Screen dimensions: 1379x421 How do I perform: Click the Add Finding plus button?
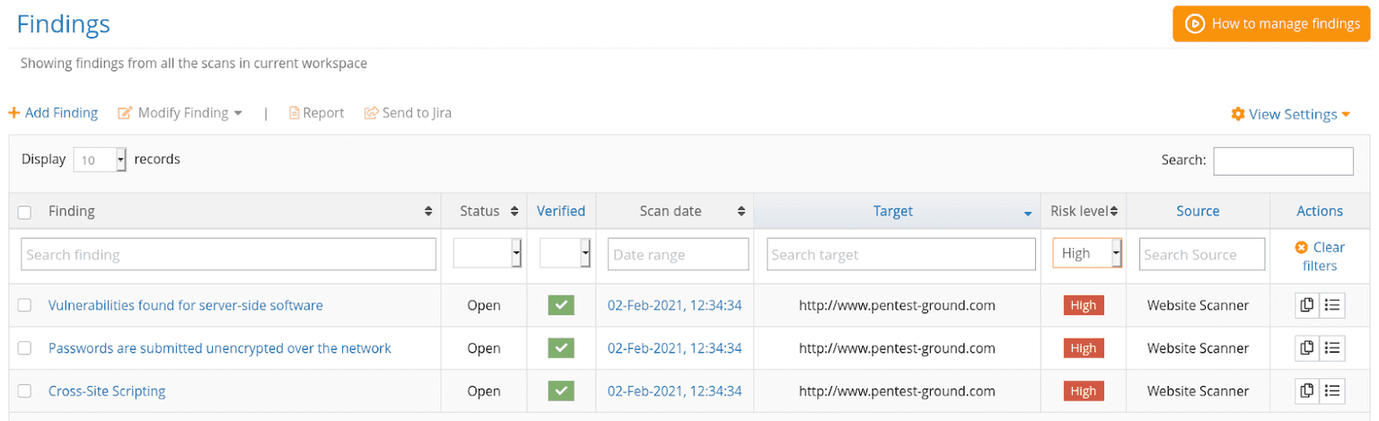(14, 113)
